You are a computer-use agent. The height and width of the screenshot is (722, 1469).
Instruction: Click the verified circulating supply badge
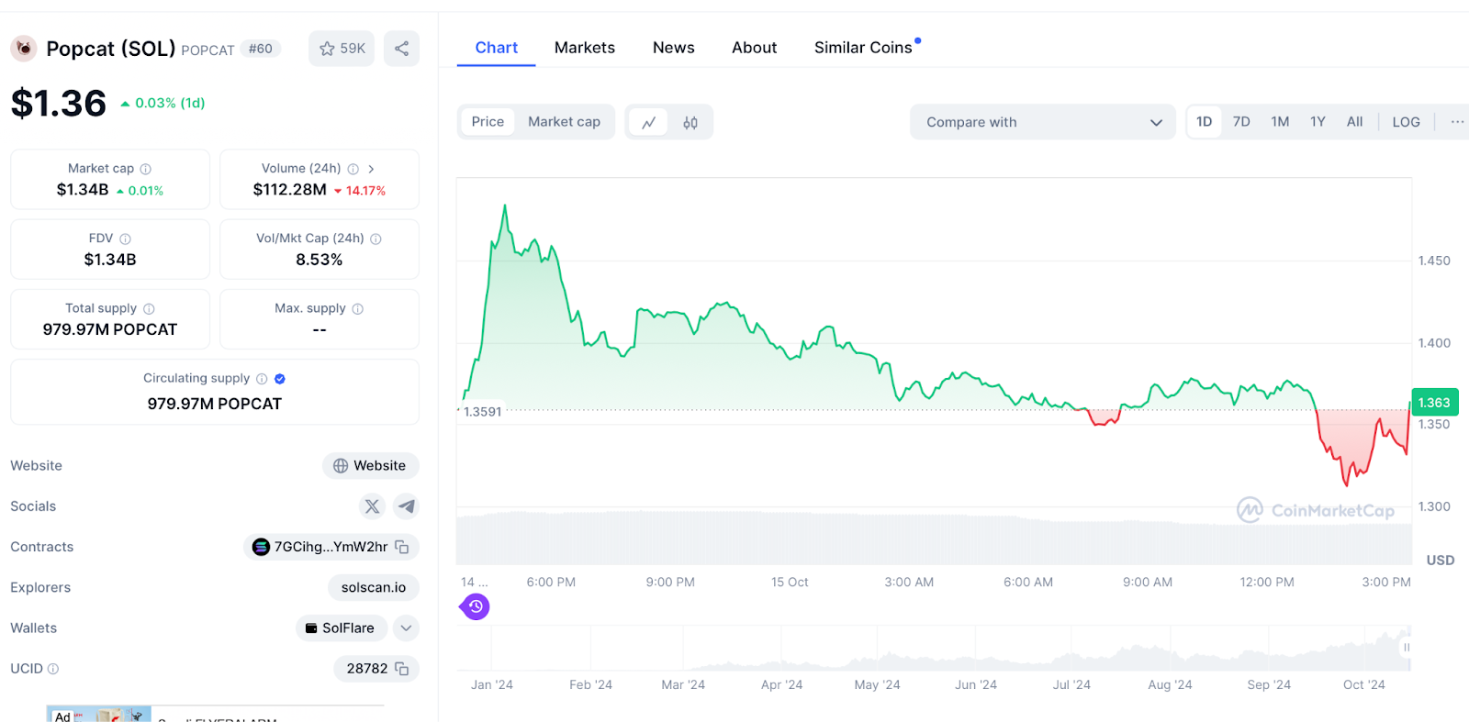(280, 379)
